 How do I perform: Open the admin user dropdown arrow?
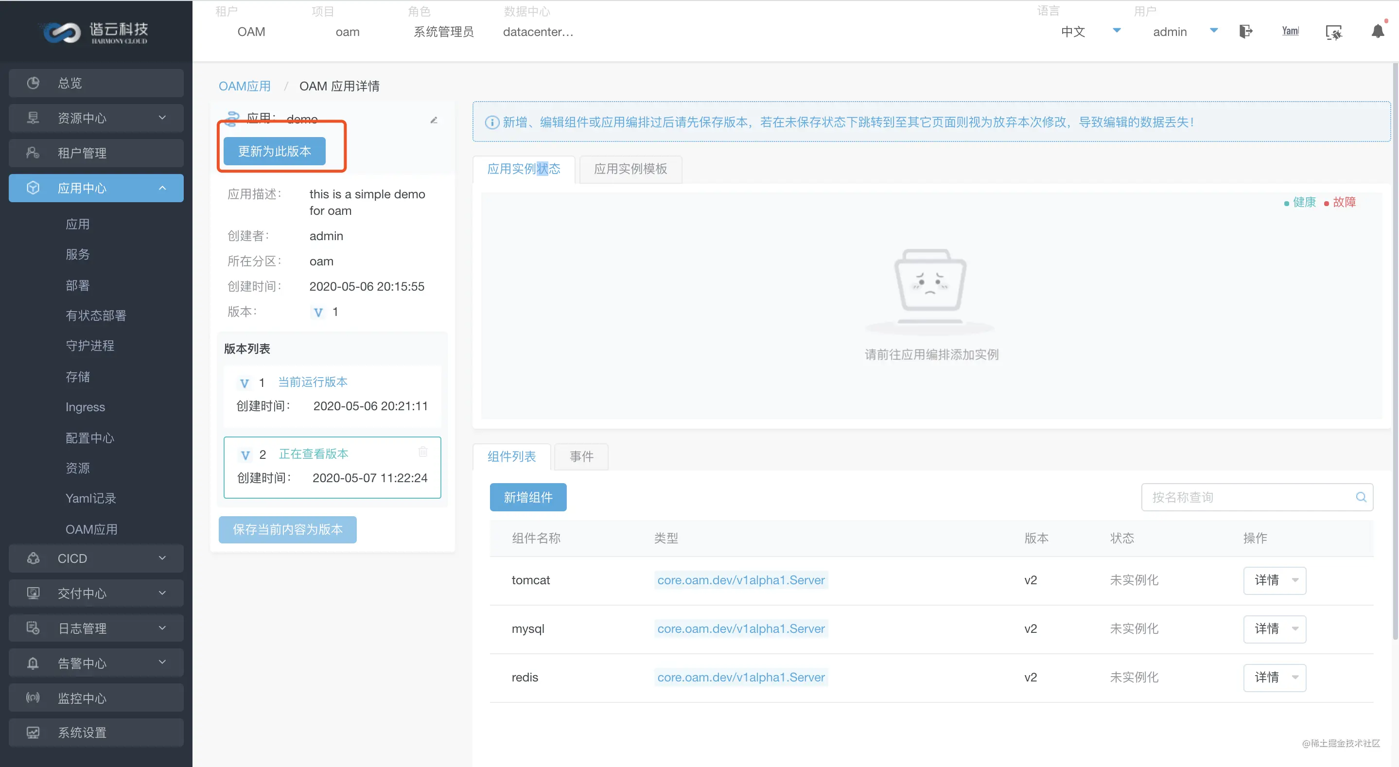click(1214, 31)
